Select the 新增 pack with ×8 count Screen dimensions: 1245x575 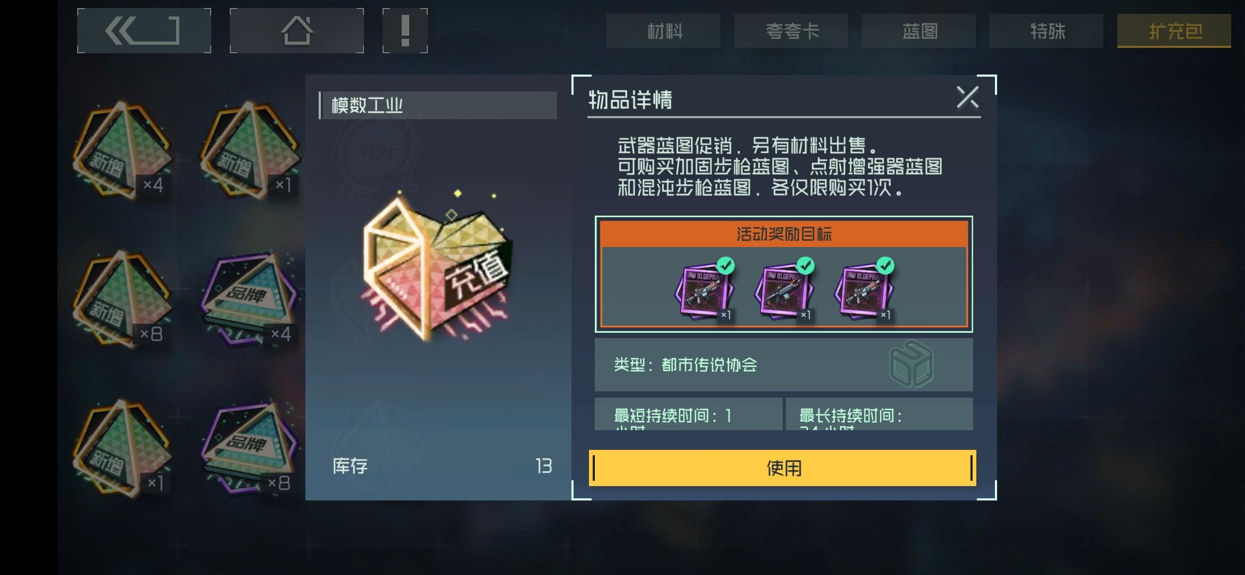click(122, 299)
